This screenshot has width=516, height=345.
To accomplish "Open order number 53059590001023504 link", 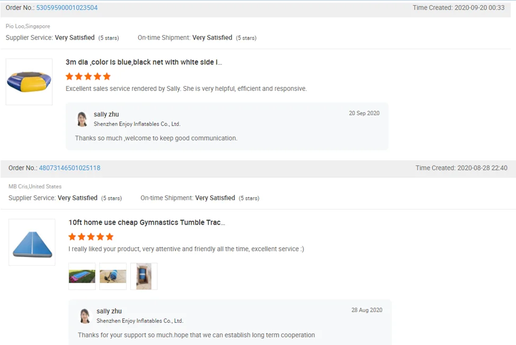I will point(67,8).
